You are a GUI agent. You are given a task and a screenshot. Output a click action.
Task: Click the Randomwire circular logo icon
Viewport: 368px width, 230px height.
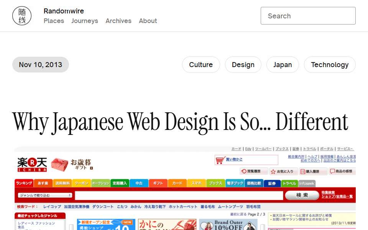tap(22, 16)
